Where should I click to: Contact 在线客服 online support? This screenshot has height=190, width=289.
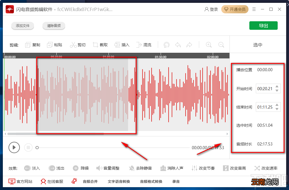52,181
